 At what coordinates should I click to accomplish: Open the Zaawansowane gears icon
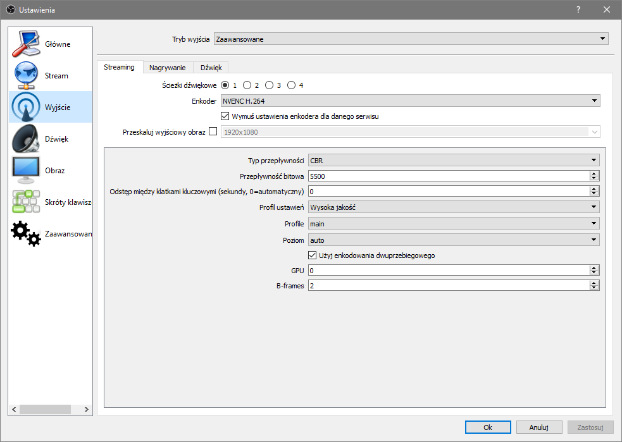pyautogui.click(x=26, y=233)
